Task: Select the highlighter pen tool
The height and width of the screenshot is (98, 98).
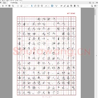Action: (x=65, y=6)
